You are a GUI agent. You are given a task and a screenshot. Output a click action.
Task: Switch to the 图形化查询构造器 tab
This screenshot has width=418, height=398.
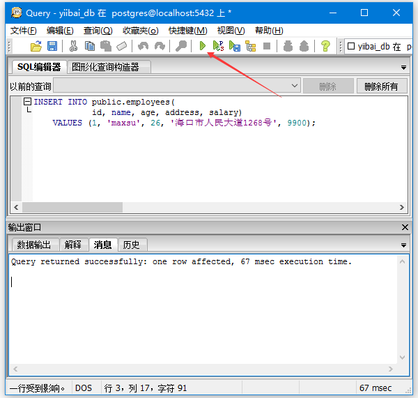106,67
